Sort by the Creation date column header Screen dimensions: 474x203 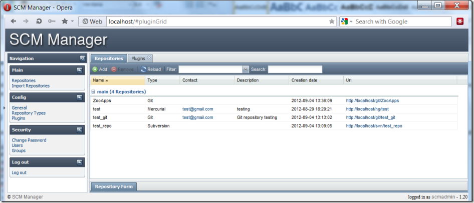click(305, 80)
